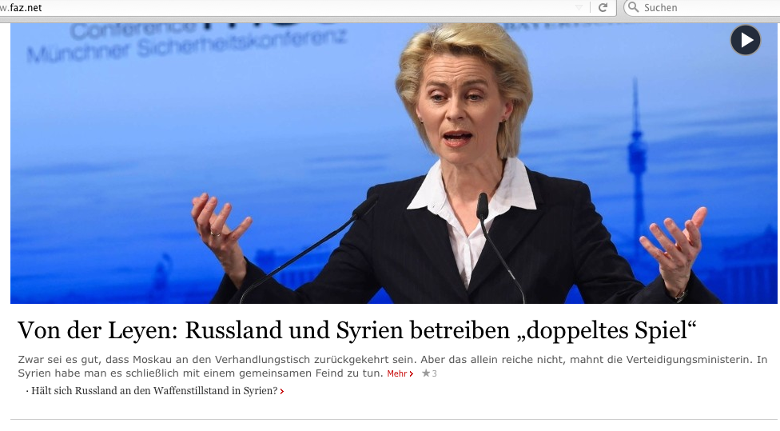780x431 pixels.
Task: Open the address bar history dropdown arrow
Action: (x=579, y=7)
